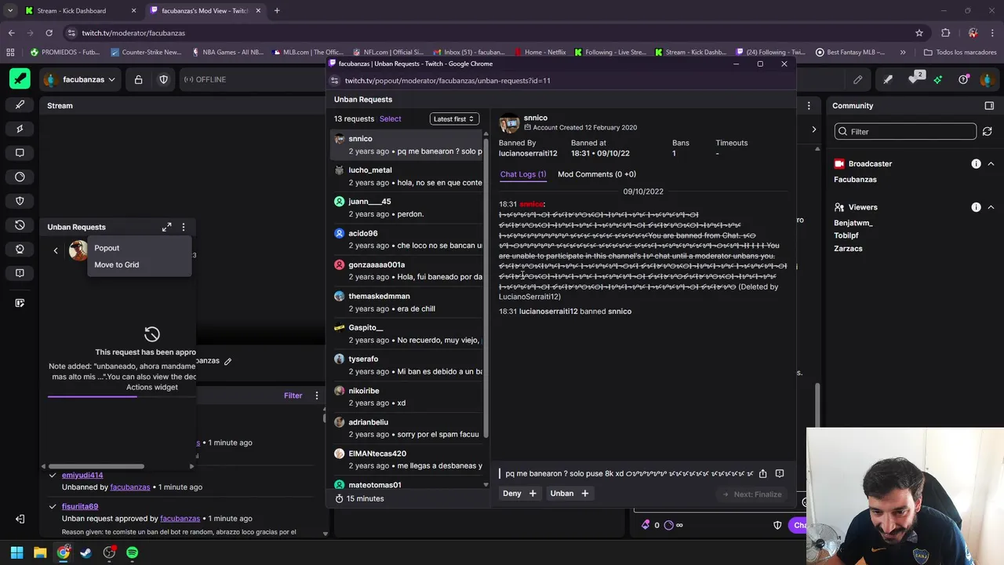Open the fisuriita69 user link
Image resolution: width=1004 pixels, height=565 pixels.
click(80, 506)
